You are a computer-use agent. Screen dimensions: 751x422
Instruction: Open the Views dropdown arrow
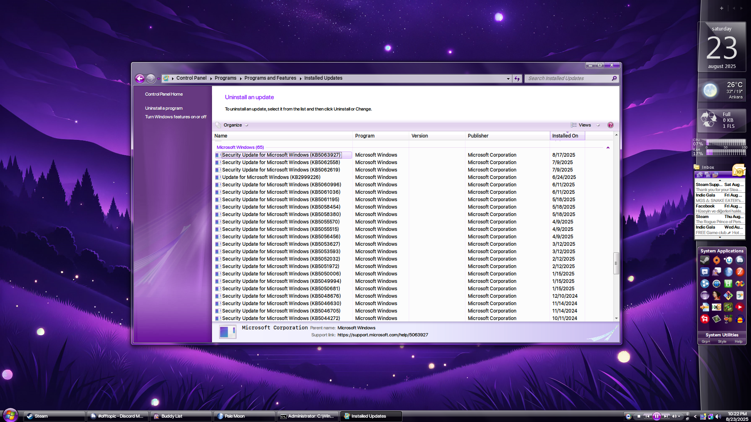tap(598, 125)
